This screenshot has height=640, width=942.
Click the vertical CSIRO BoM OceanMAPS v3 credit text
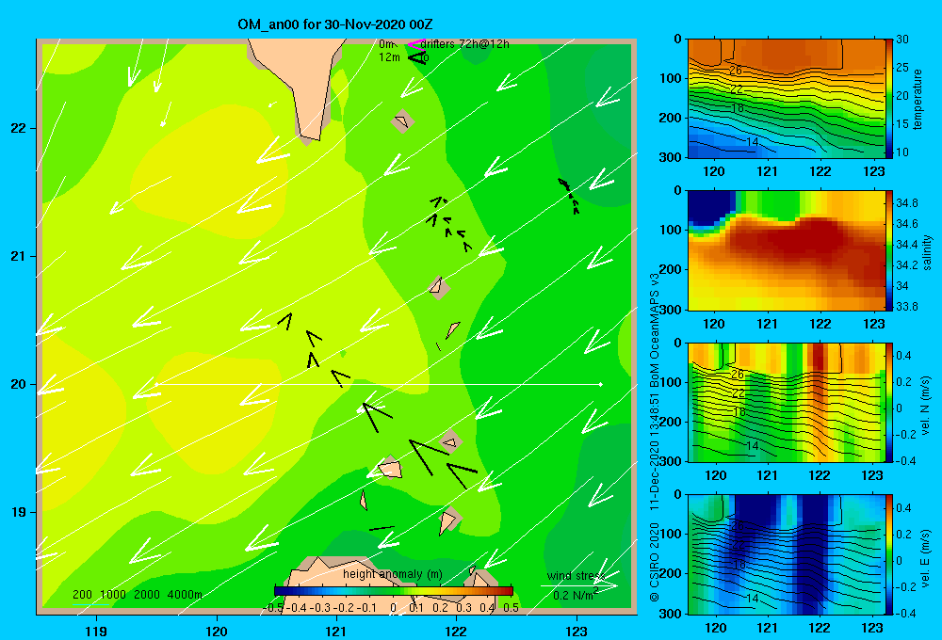[x=655, y=437]
